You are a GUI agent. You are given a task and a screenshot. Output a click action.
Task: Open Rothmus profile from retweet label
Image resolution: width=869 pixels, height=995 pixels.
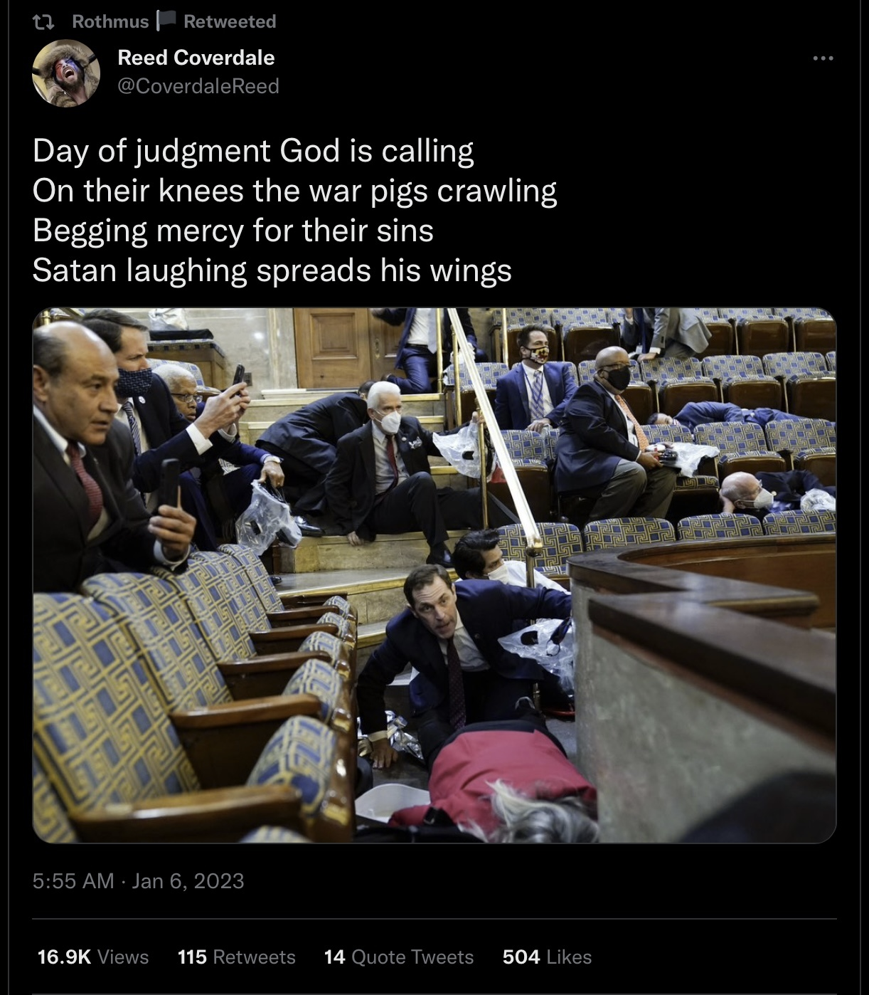[110, 22]
